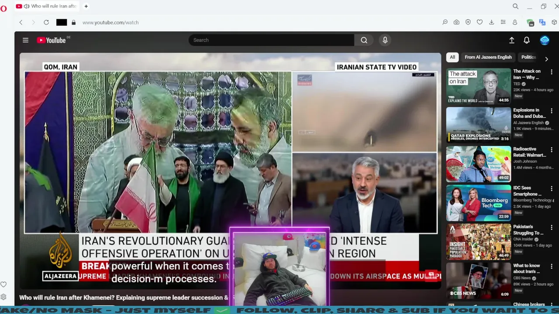Open browser profile person icon
The height and width of the screenshot is (314, 559).
pyautogui.click(x=515, y=22)
